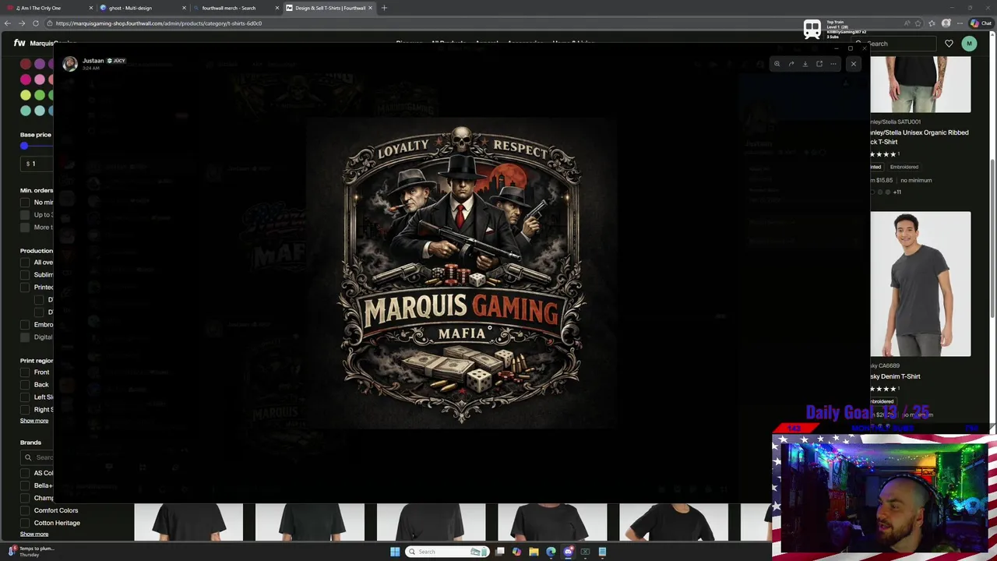Tick the All over production checkbox

coord(25,263)
